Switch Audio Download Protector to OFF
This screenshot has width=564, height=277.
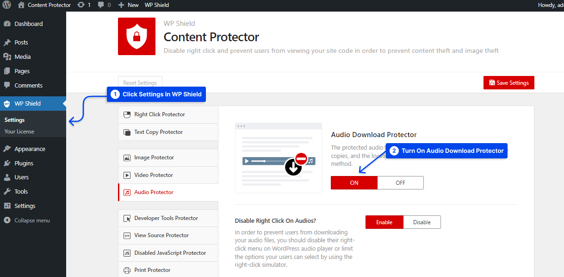tap(400, 183)
